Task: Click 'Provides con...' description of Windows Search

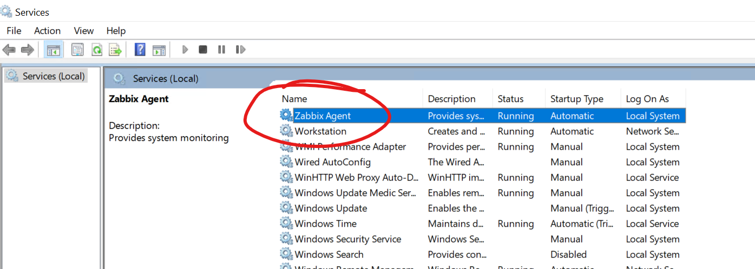Action: point(456,254)
